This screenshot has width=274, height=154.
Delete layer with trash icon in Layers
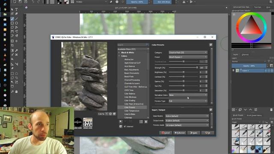coord(271,110)
